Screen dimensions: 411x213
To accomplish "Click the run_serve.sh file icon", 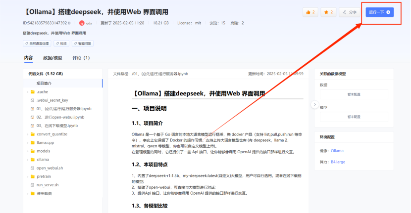I will coord(32,185).
